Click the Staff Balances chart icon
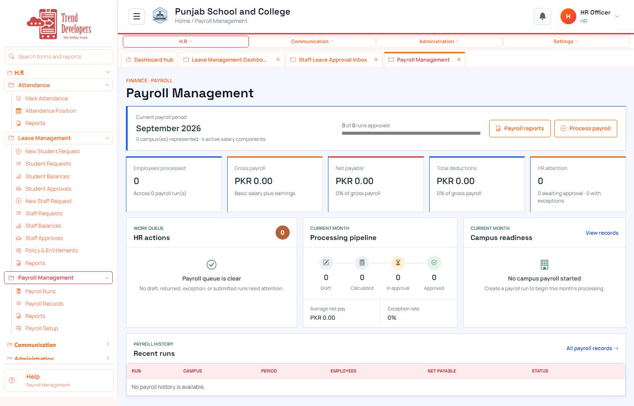 click(x=18, y=225)
